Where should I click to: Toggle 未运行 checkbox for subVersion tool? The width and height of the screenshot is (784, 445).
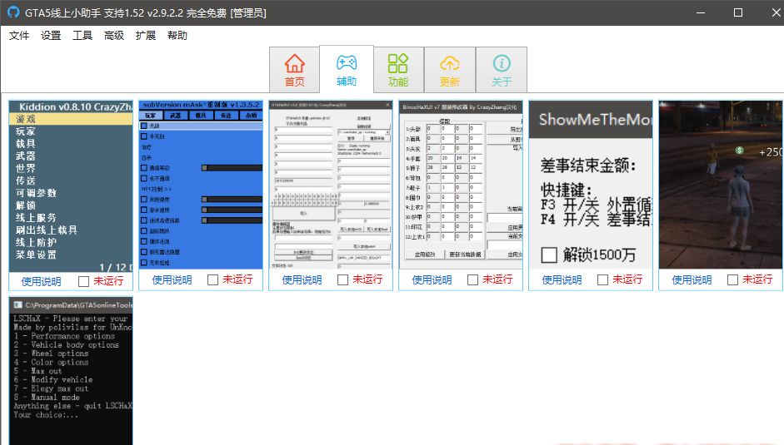[213, 280]
